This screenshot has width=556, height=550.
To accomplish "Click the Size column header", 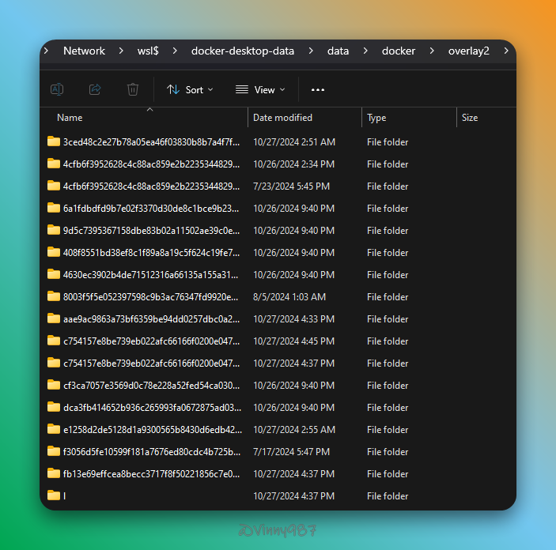I will 470,118.
